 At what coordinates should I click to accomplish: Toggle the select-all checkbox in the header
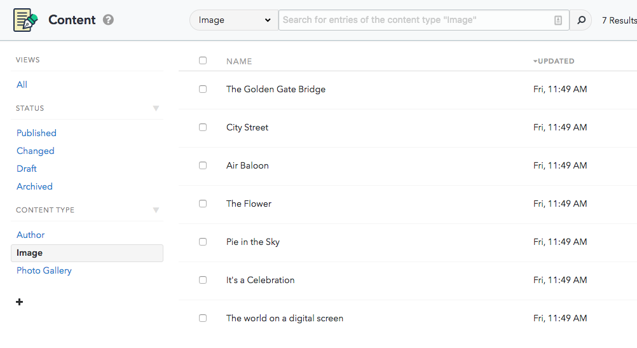pyautogui.click(x=203, y=60)
